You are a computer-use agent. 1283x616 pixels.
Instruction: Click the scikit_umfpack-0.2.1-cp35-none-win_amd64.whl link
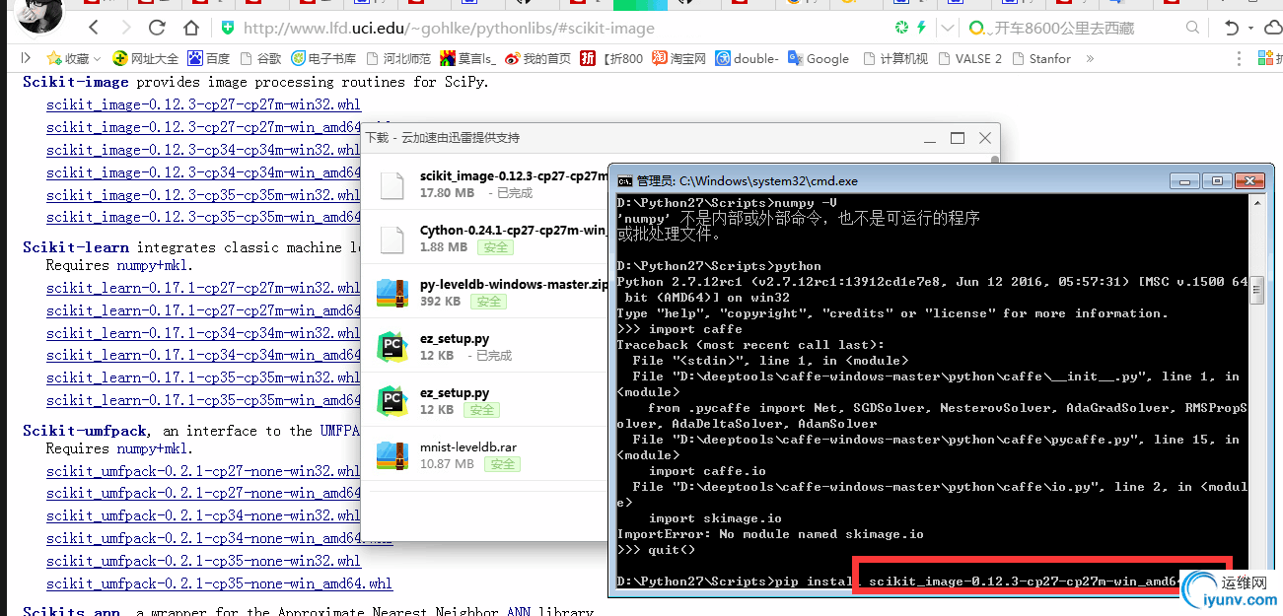(x=219, y=583)
